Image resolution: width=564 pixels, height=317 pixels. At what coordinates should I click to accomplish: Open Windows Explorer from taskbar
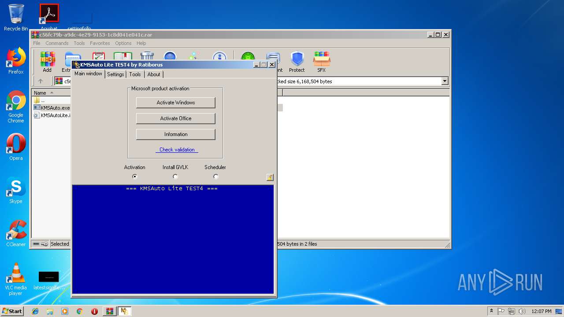(x=50, y=311)
